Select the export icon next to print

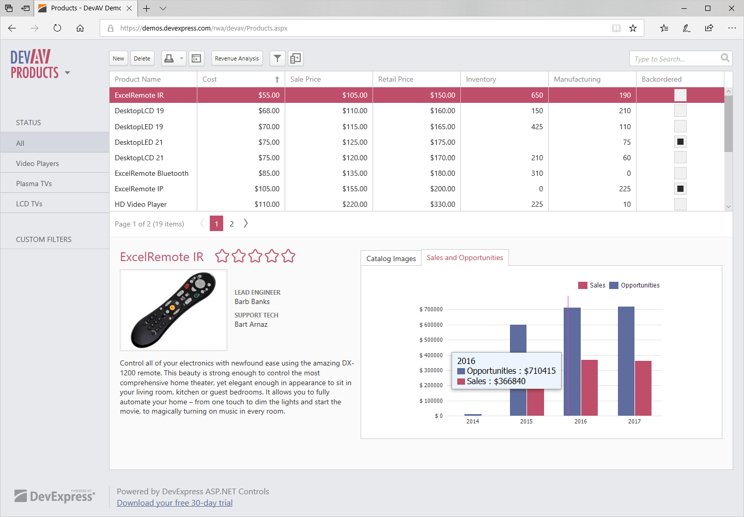pos(196,58)
